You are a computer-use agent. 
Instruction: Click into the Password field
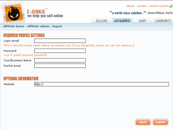tap(60, 51)
